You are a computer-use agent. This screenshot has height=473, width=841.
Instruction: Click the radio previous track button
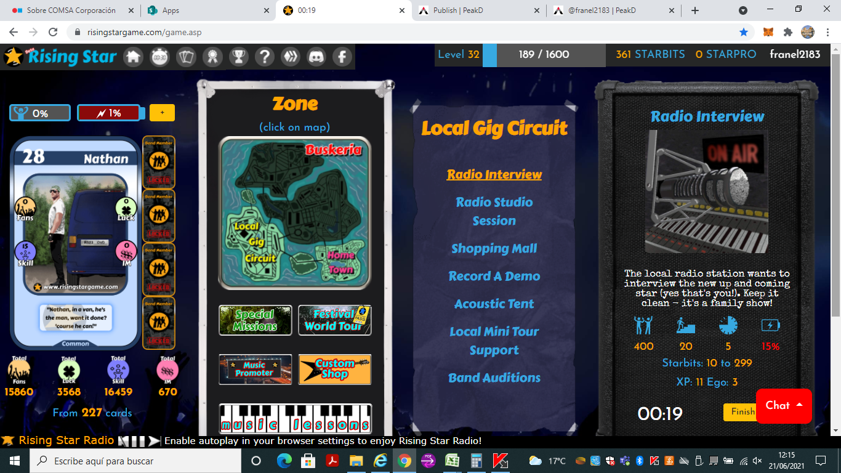tap(123, 441)
